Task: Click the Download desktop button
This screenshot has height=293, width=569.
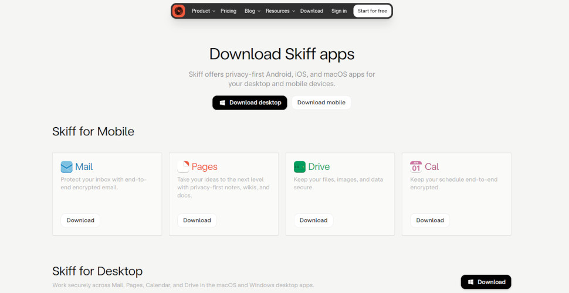Action: [x=250, y=103]
